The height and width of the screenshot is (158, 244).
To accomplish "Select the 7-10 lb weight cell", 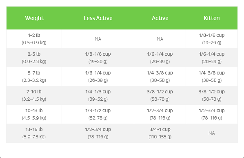I will click(34, 95).
